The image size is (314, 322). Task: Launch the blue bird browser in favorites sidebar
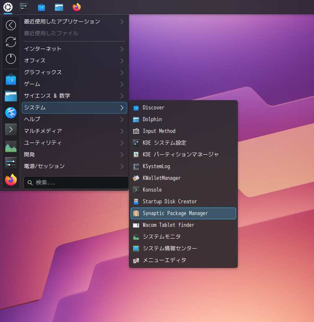point(11,113)
